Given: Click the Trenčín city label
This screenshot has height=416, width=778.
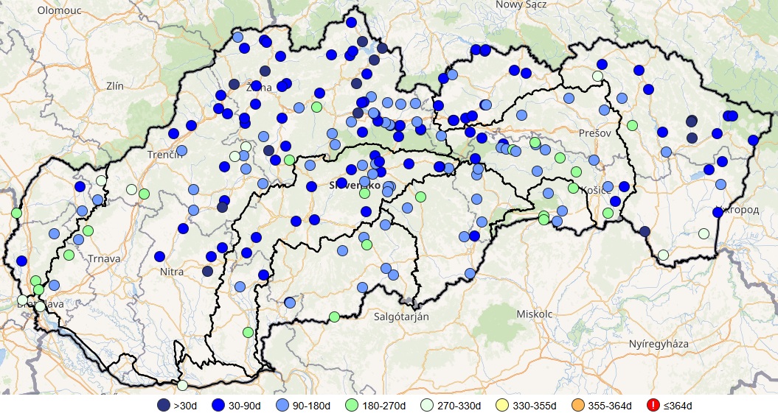Looking at the screenshot, I should point(164,155).
